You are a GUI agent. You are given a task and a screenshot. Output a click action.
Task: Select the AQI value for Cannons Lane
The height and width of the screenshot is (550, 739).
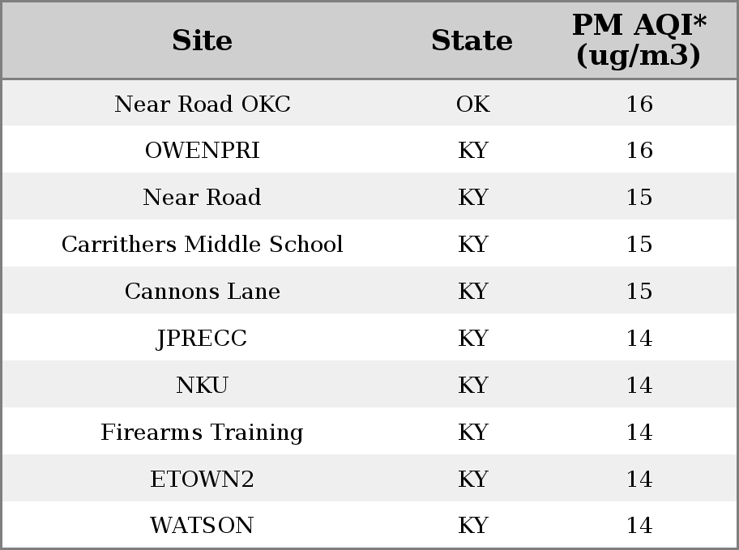tap(639, 291)
